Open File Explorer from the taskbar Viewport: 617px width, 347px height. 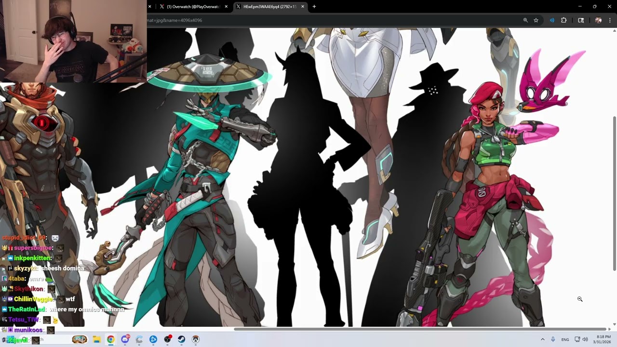(x=96, y=339)
